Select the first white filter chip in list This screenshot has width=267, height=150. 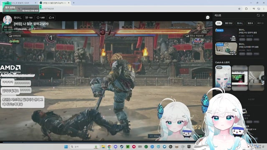point(219,23)
